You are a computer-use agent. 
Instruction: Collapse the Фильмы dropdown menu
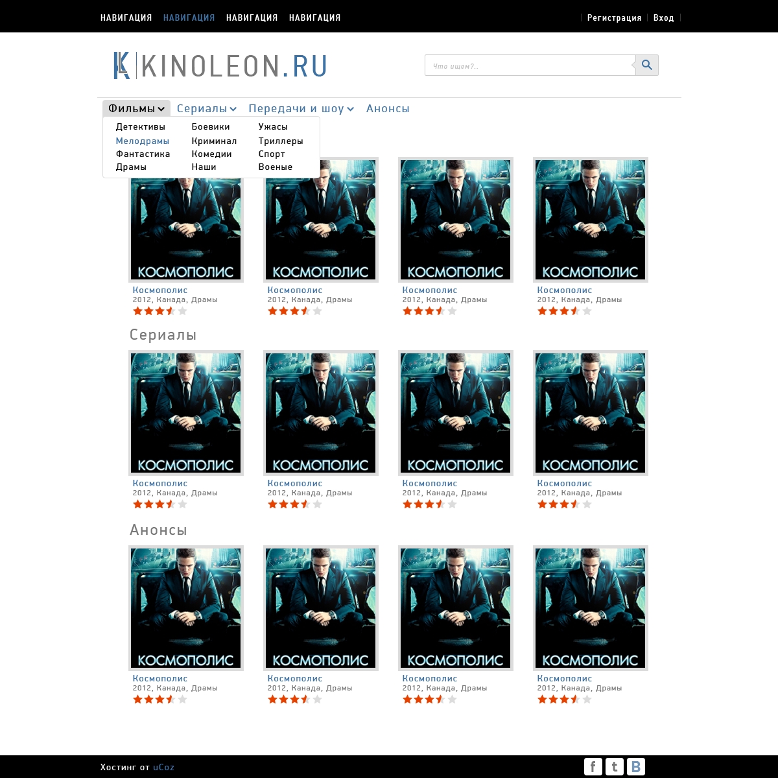point(136,108)
